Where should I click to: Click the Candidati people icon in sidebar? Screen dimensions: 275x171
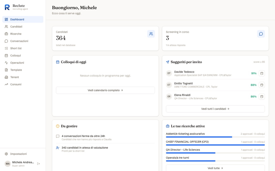pyautogui.click(x=6, y=27)
